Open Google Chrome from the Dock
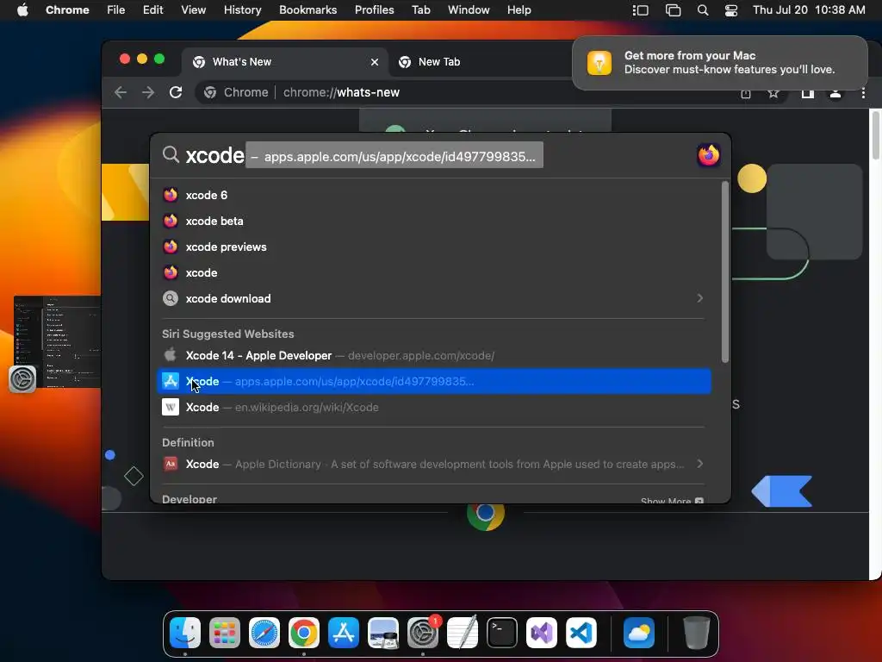This screenshot has height=662, width=882. coord(304,633)
